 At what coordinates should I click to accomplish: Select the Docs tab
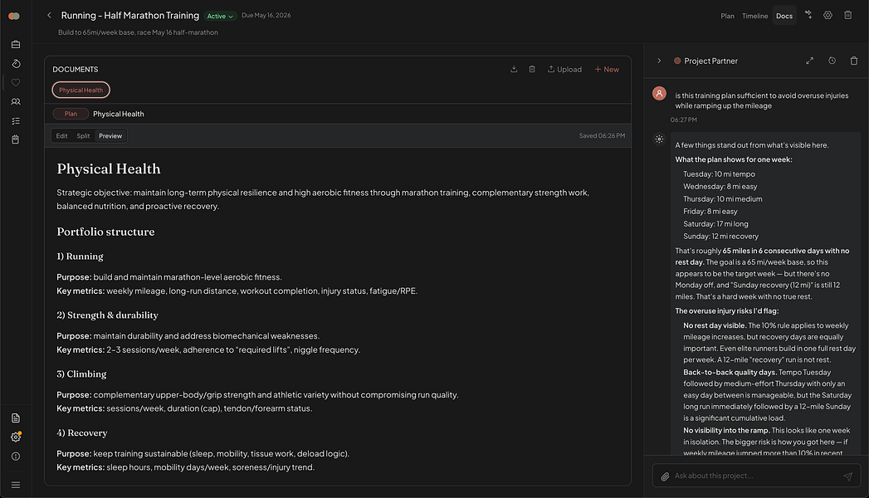[784, 16]
